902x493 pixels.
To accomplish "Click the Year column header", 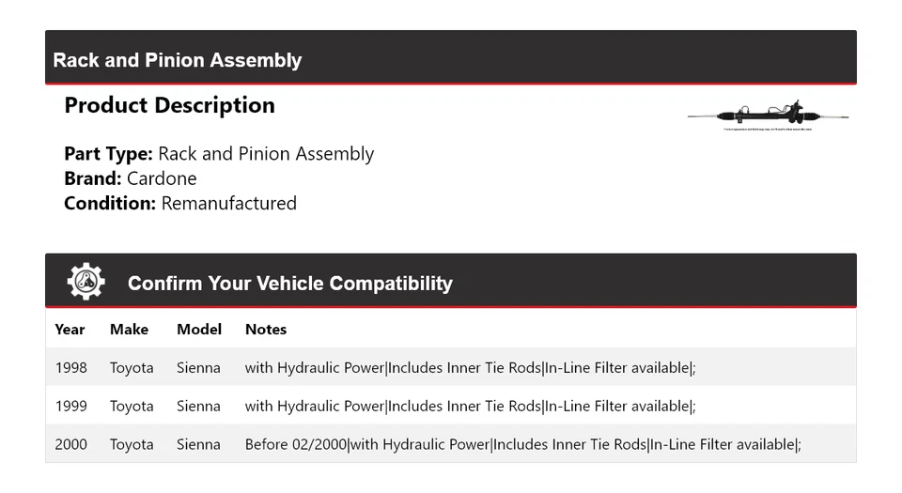I will [x=70, y=329].
